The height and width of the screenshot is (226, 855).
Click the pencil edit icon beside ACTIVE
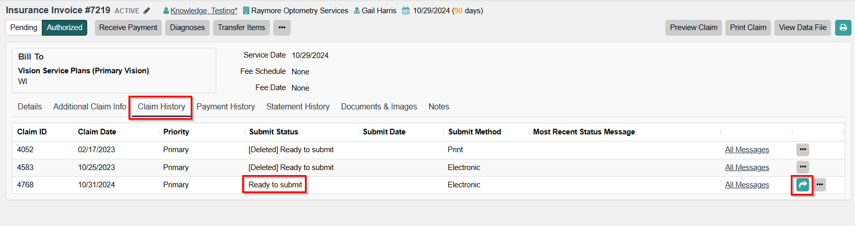pyautogui.click(x=147, y=11)
